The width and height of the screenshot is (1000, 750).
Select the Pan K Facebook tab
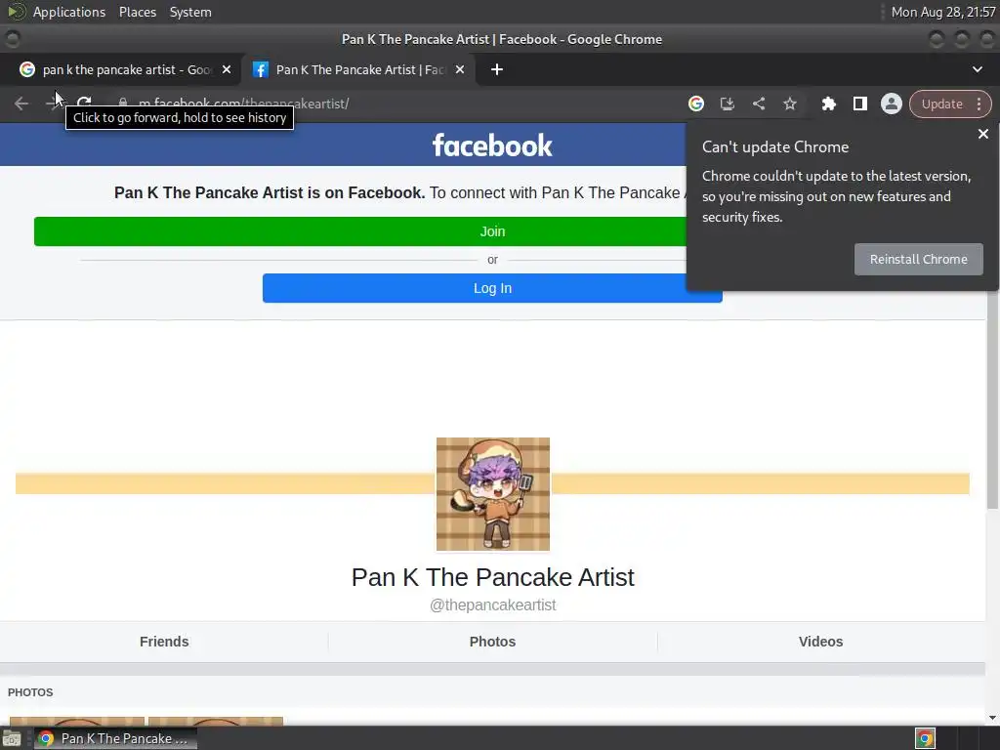pos(359,69)
